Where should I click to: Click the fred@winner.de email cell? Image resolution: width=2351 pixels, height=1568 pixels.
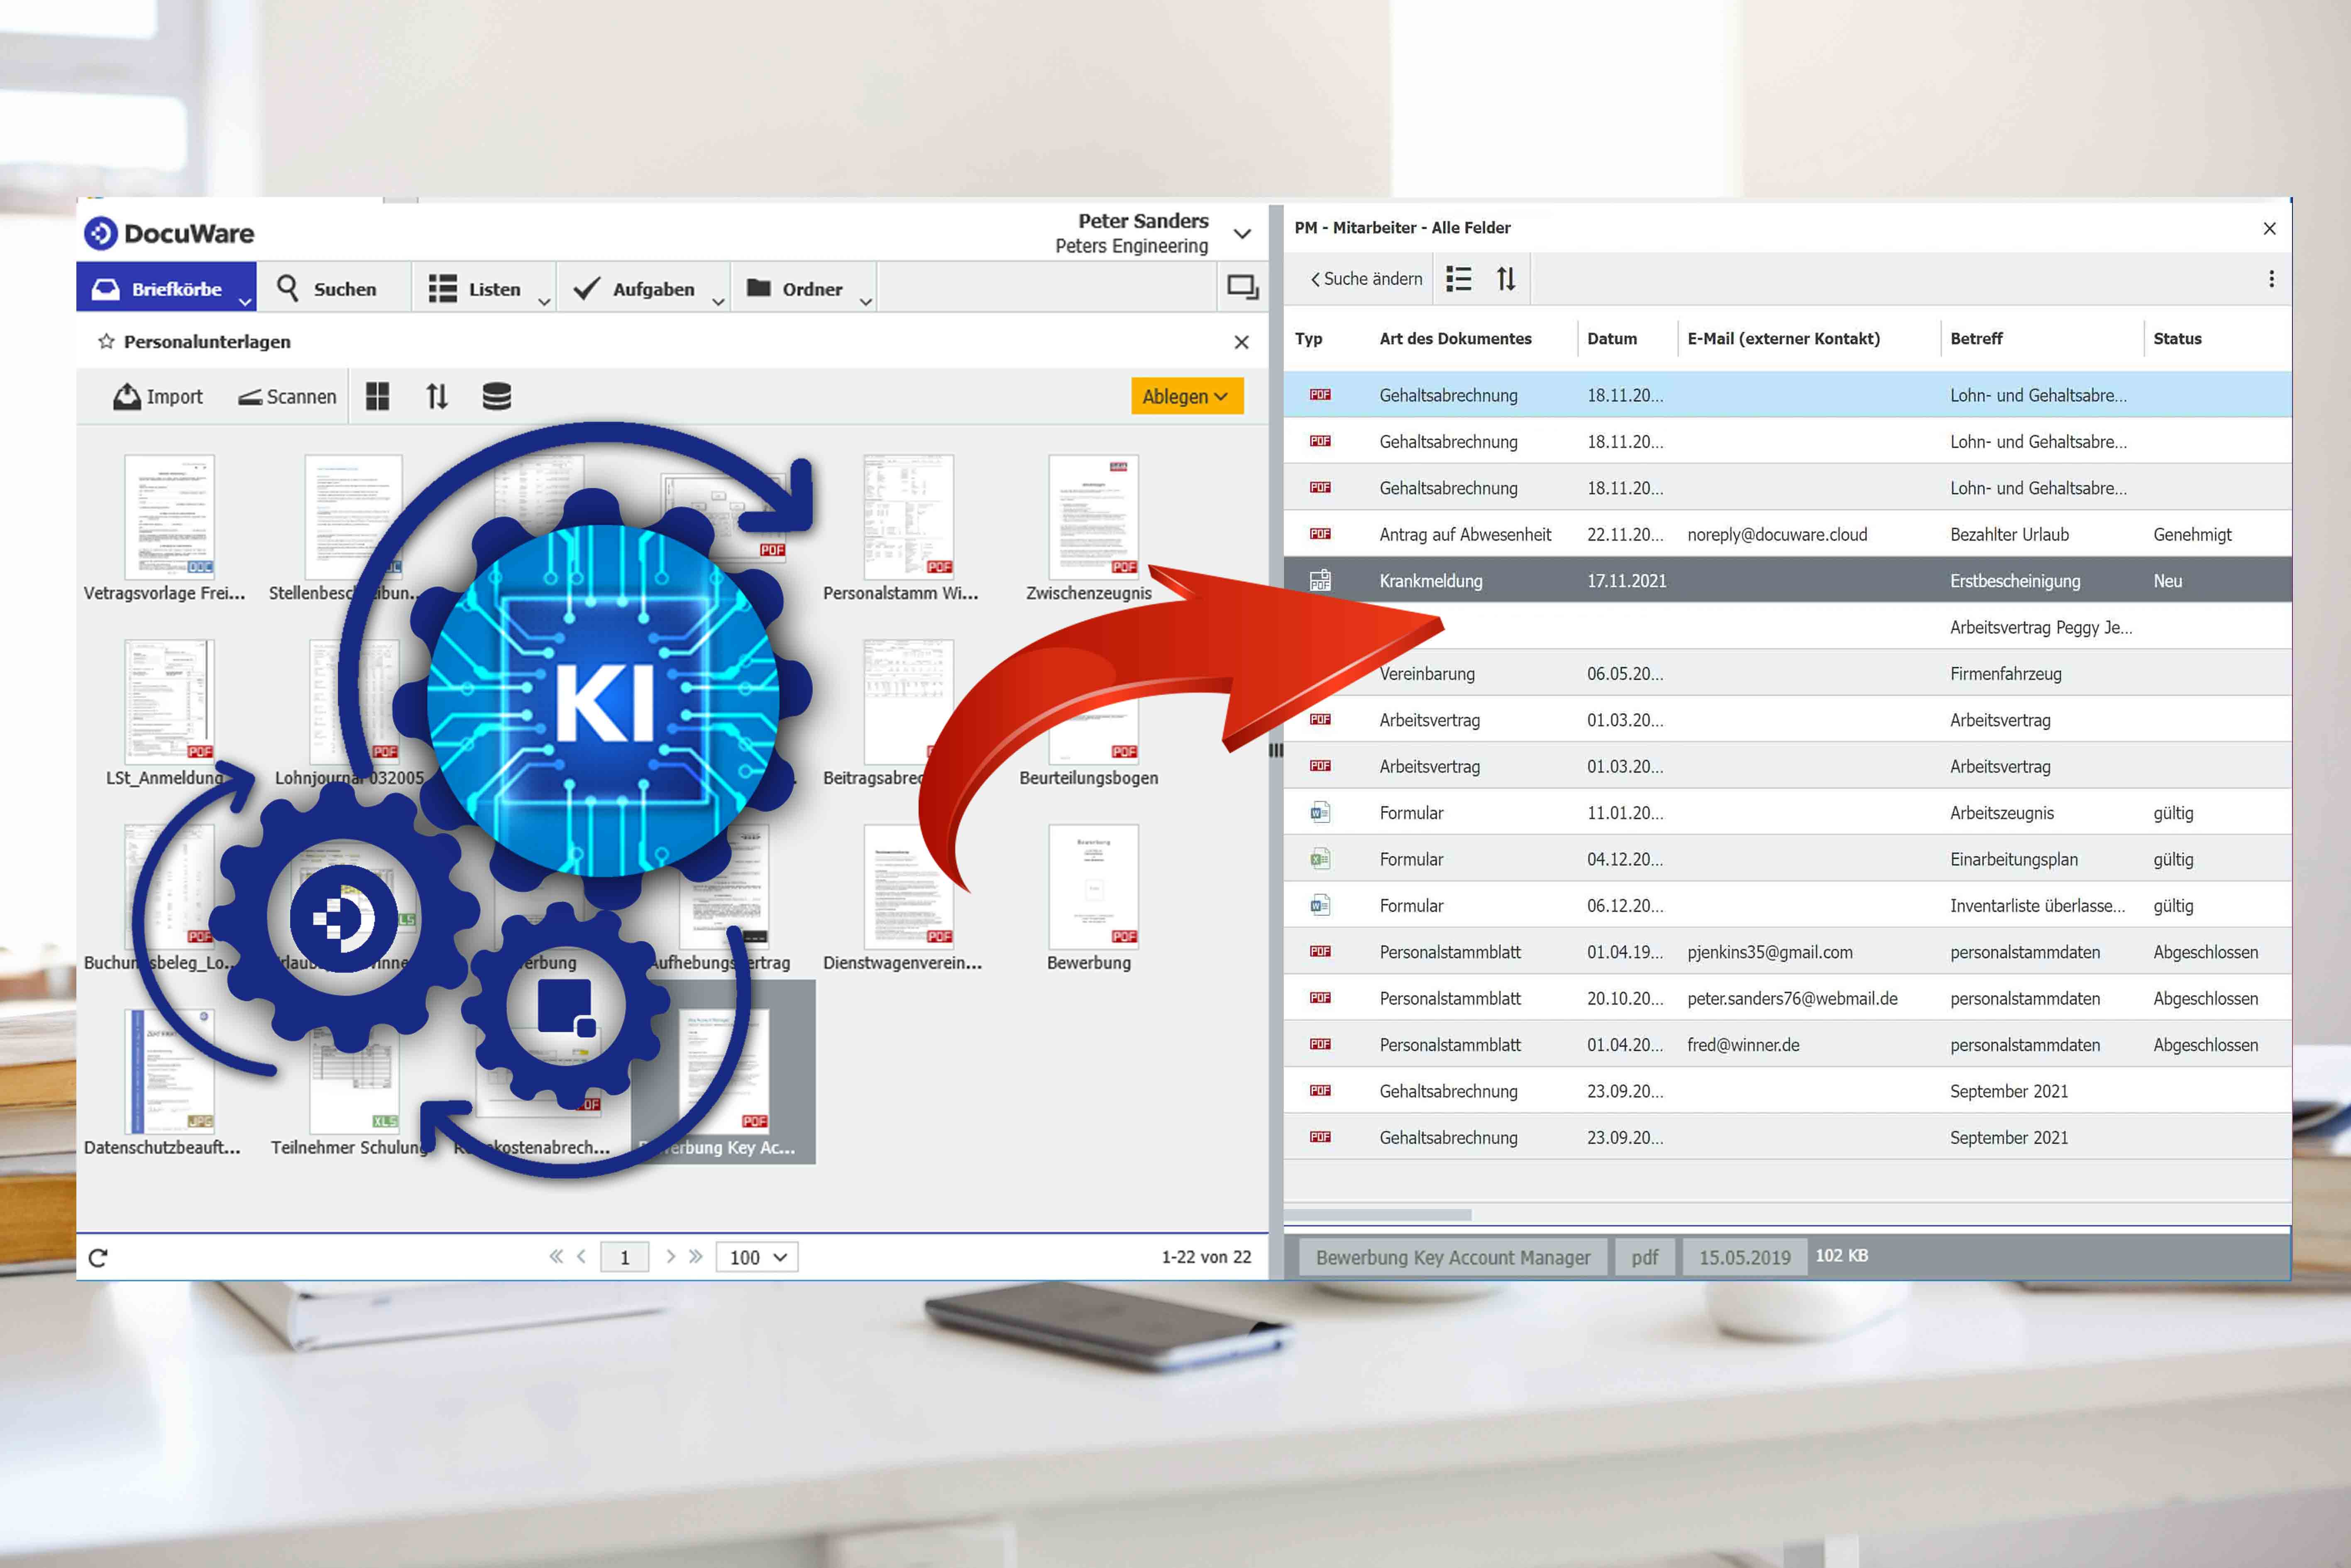tap(1743, 1045)
